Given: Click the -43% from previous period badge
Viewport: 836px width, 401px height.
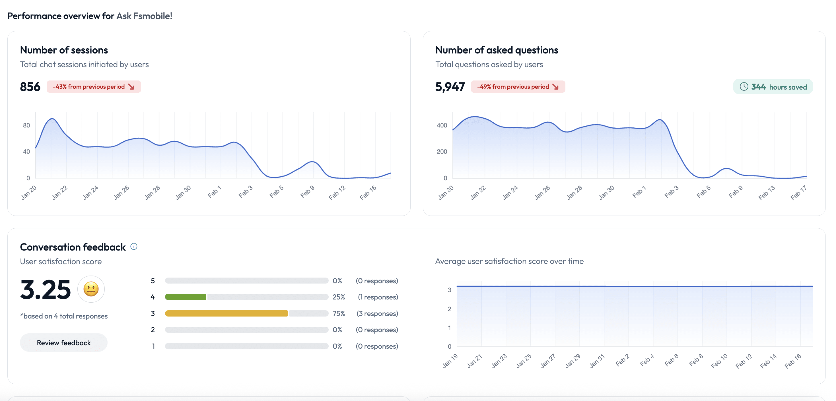Looking at the screenshot, I should coord(94,87).
